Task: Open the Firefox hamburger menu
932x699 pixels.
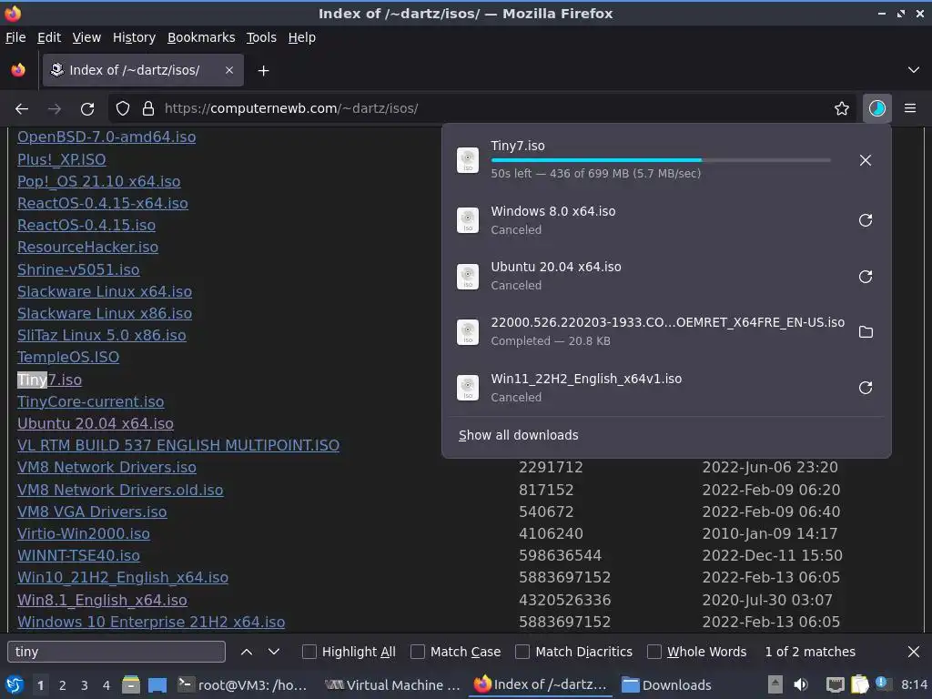Action: pos(909,108)
